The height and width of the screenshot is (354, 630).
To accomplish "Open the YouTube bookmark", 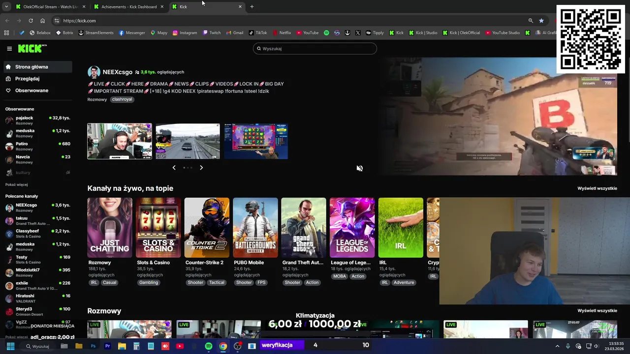I will point(307,33).
